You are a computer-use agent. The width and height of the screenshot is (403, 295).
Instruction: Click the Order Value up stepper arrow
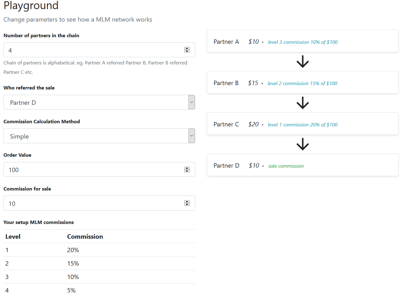[x=187, y=168]
